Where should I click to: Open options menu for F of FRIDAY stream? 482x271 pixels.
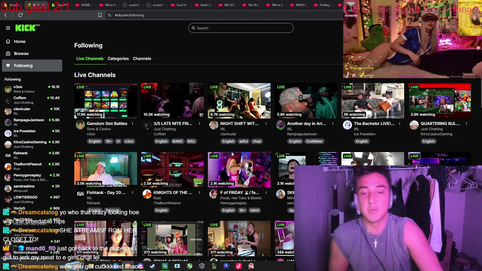[266, 192]
